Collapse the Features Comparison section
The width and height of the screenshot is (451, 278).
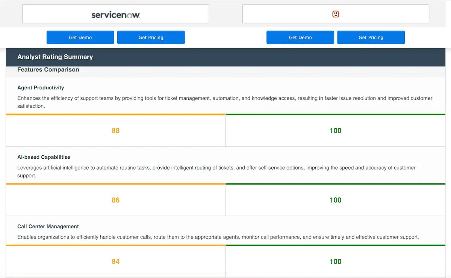(48, 69)
